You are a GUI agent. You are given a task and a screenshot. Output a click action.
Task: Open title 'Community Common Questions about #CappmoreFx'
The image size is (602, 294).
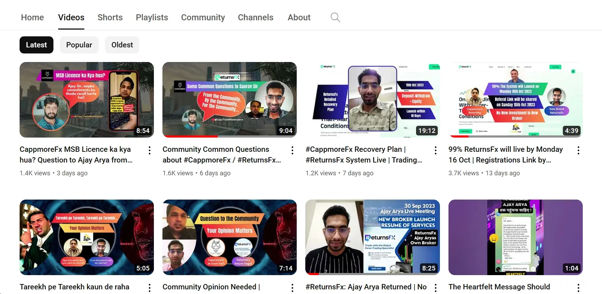(222, 155)
